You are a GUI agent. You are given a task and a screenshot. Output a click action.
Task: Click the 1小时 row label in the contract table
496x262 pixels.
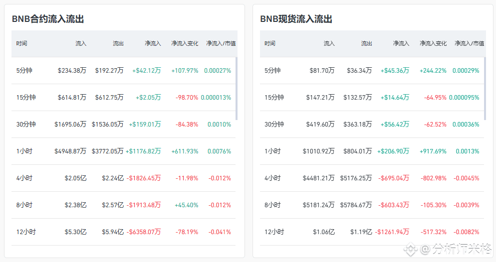coord(24,151)
